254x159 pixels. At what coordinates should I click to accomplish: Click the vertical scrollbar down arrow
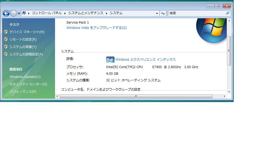coord(229,92)
